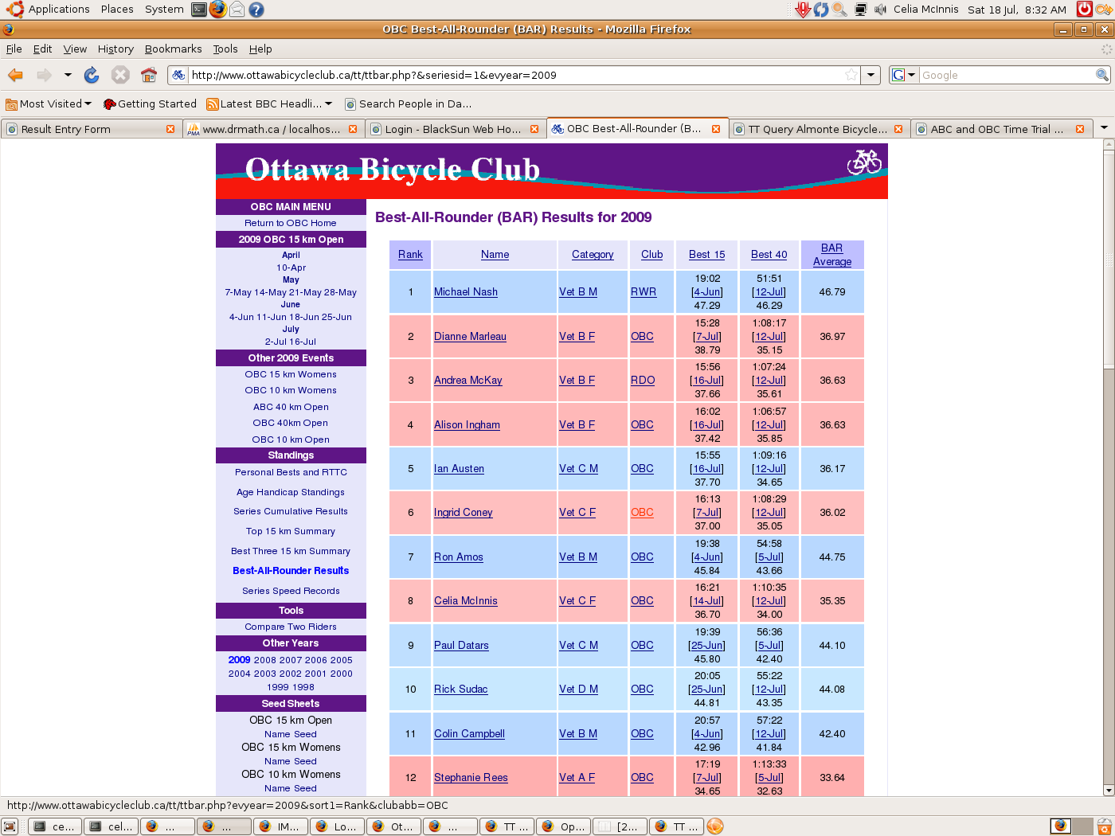The width and height of the screenshot is (1115, 836).
Task: Launch Firefox from top panel icon
Action: click(x=217, y=10)
